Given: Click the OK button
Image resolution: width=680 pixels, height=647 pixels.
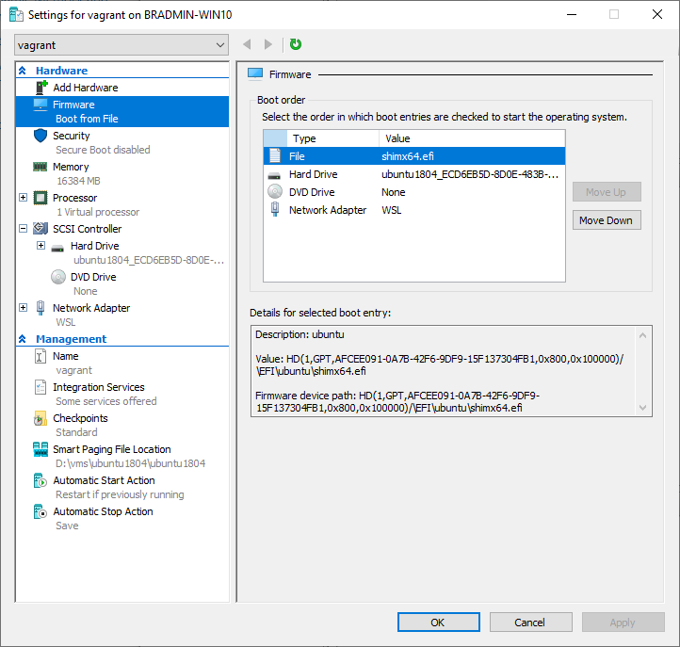Looking at the screenshot, I should tap(438, 623).
